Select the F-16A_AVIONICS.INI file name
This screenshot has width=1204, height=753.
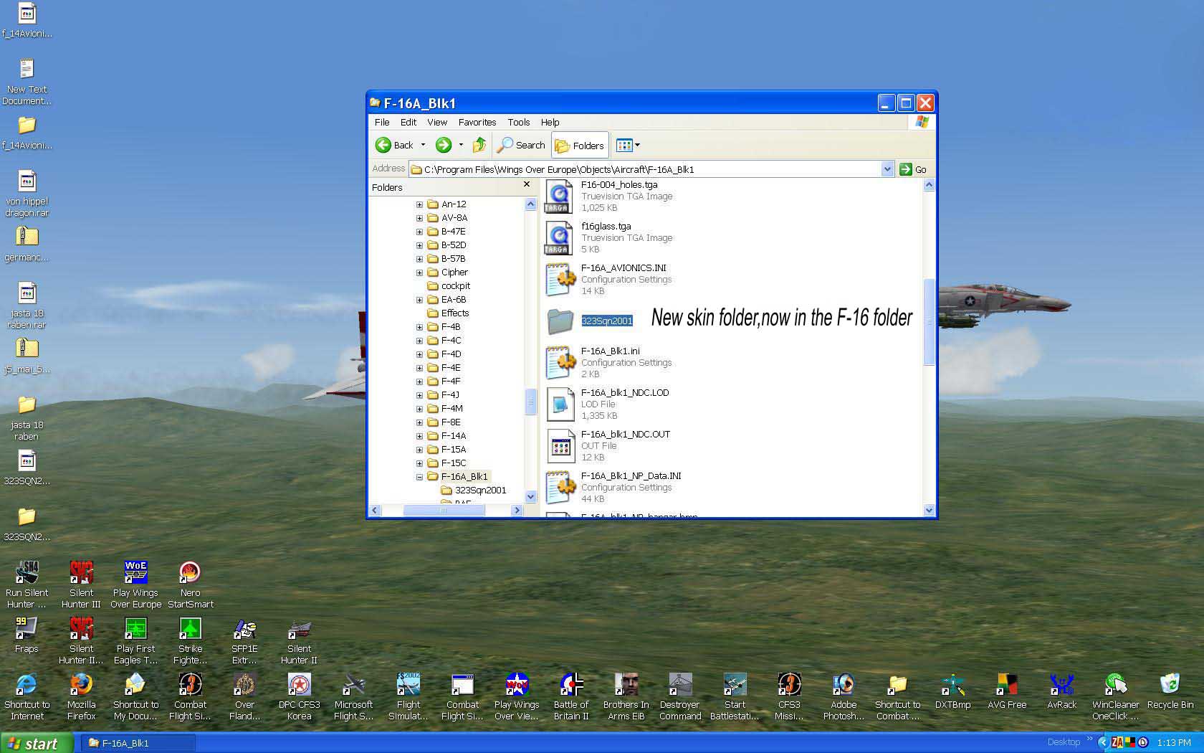623,268
